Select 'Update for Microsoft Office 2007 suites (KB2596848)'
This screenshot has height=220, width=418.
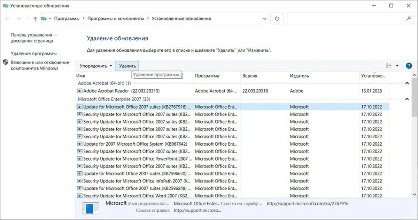232,188
